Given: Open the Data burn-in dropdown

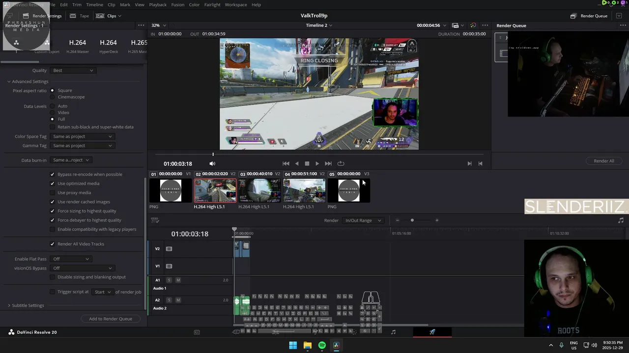Looking at the screenshot, I should (71, 160).
